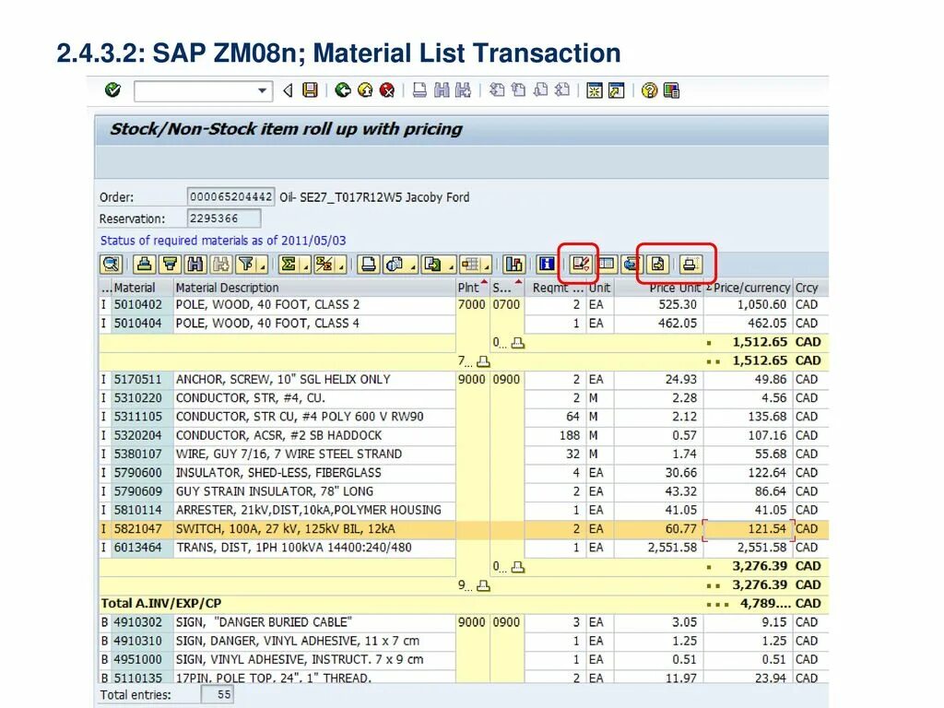
Task: Click the Previous Page icon
Action: click(x=518, y=90)
